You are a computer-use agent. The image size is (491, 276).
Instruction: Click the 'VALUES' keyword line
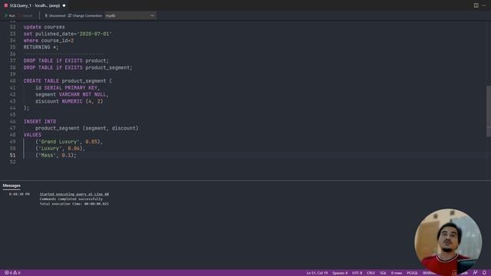click(32, 135)
